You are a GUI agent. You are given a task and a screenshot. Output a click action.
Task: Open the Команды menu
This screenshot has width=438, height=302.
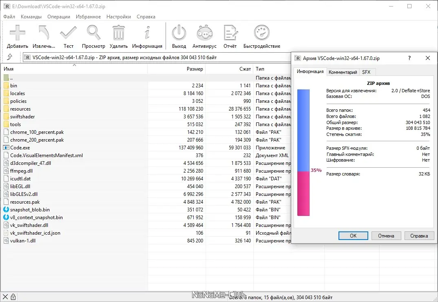31,16
